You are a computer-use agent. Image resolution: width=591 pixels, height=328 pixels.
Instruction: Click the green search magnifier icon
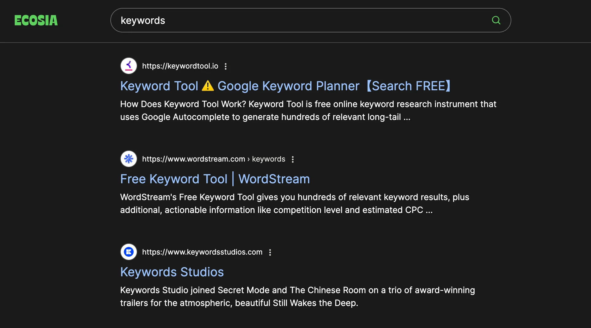coord(496,20)
